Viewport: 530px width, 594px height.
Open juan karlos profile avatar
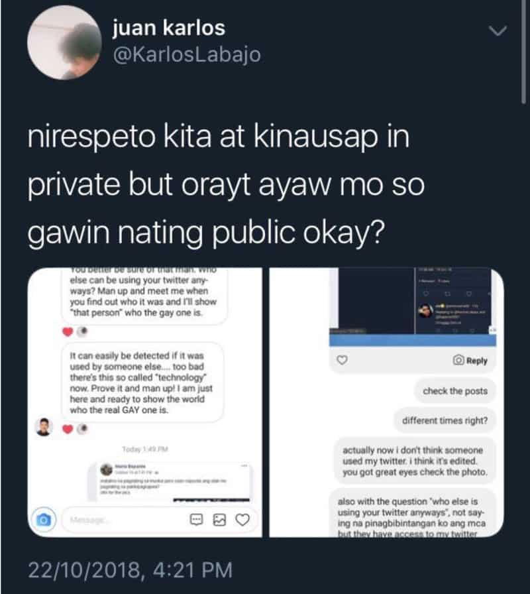click(65, 42)
